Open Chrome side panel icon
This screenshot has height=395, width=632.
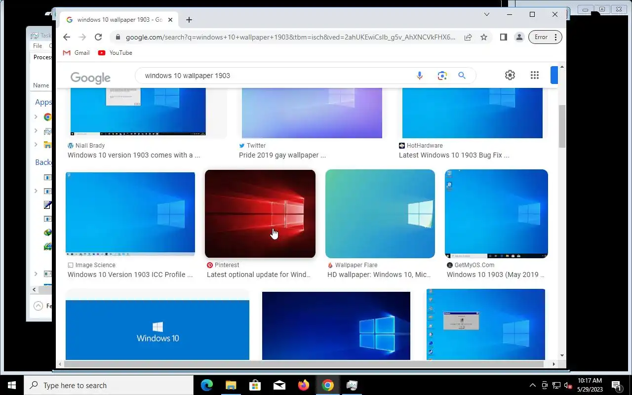(503, 37)
